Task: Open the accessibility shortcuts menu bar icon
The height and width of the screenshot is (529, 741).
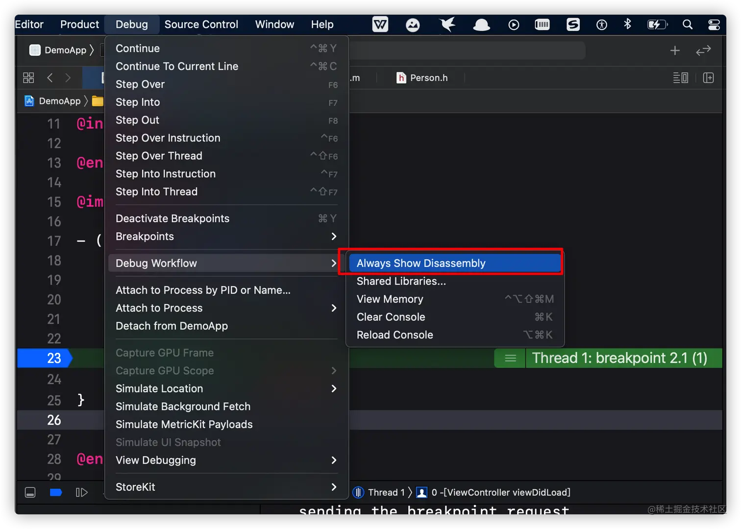Action: coord(602,25)
